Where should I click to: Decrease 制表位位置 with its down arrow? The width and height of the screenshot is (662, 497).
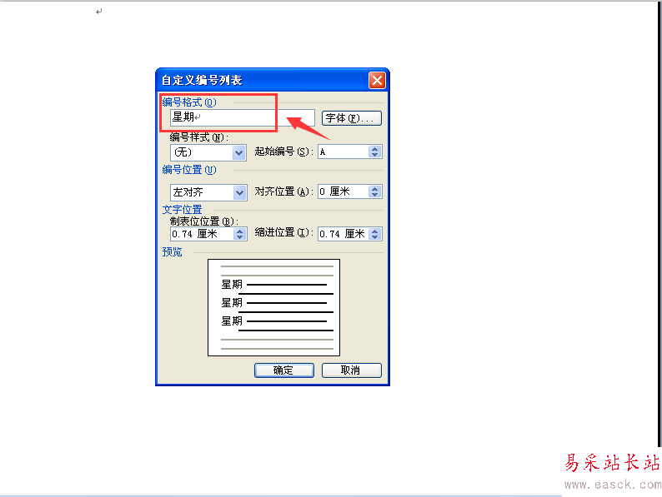[240, 237]
